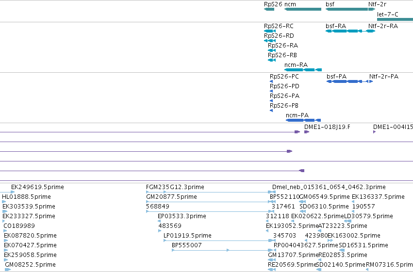The width and height of the screenshot is (413, 272).
Task: Select the HL01888.5prime EST label
Action: pyautogui.click(x=26, y=197)
